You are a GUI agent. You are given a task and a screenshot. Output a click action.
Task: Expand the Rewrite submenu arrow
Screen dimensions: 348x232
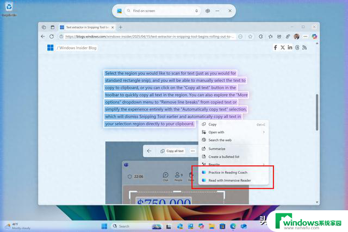tap(264, 164)
